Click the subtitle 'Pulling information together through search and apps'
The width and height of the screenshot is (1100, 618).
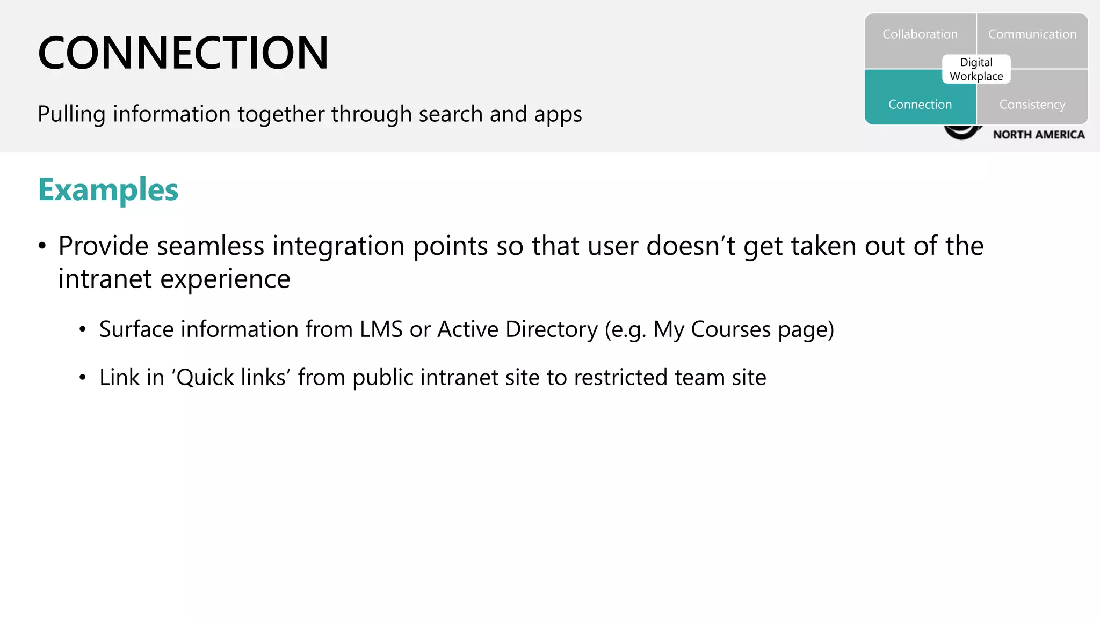point(310,114)
